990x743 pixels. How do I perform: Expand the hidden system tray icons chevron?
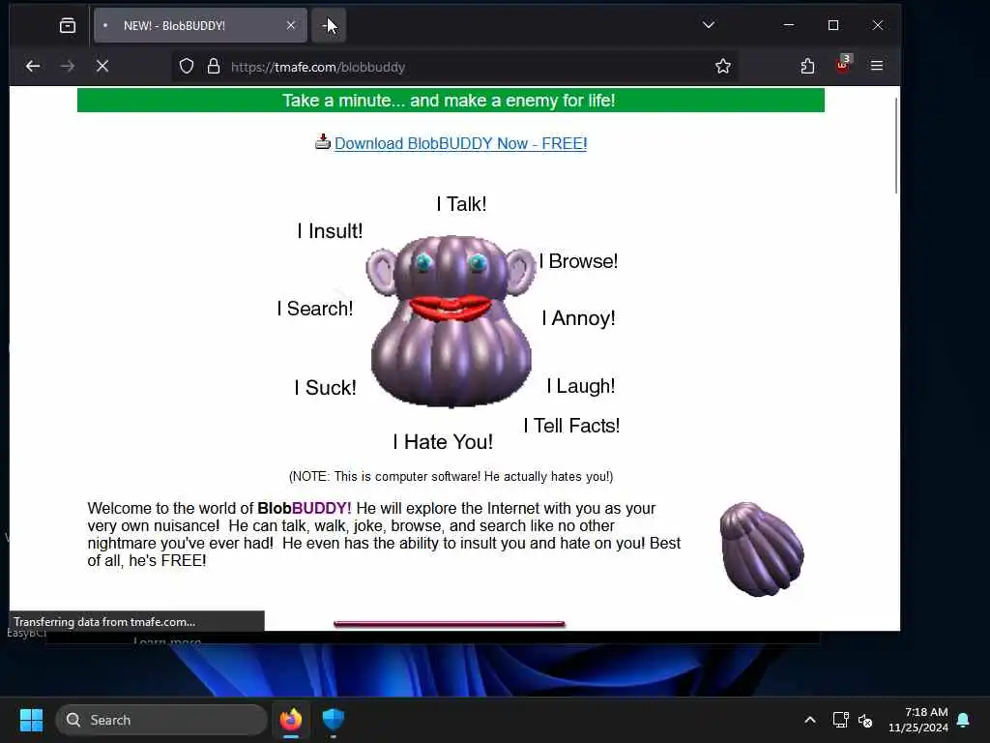point(810,720)
